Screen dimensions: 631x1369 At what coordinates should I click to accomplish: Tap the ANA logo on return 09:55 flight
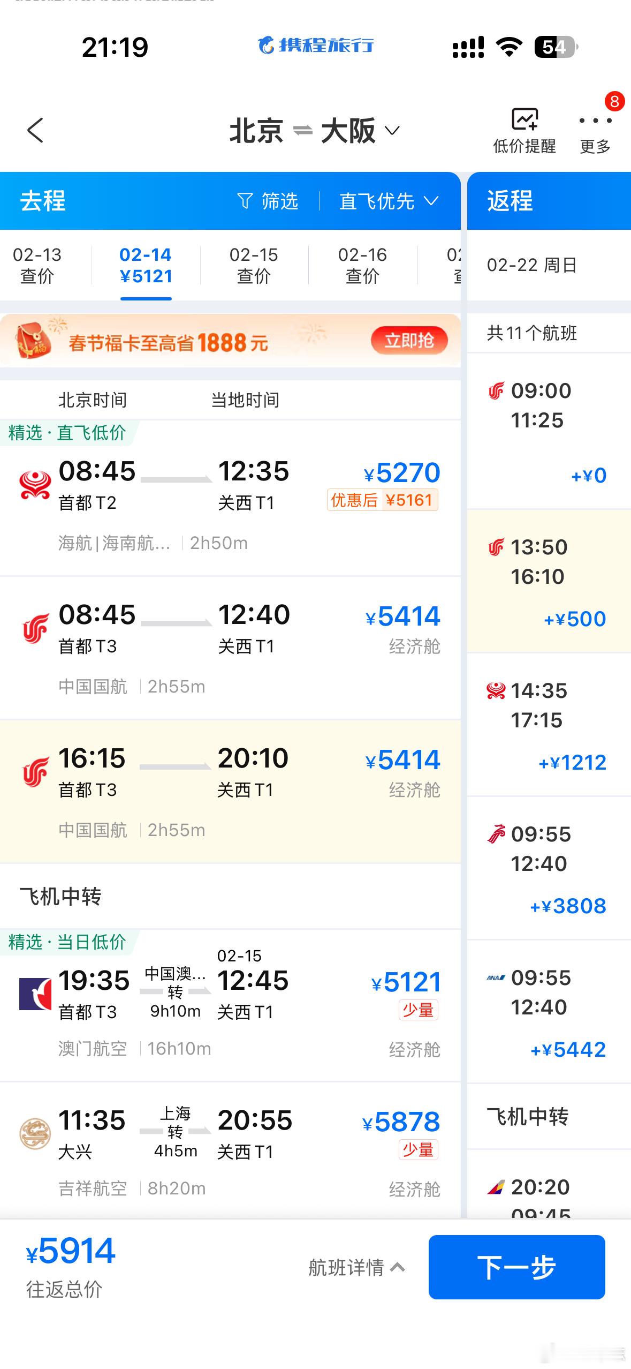pyautogui.click(x=496, y=978)
